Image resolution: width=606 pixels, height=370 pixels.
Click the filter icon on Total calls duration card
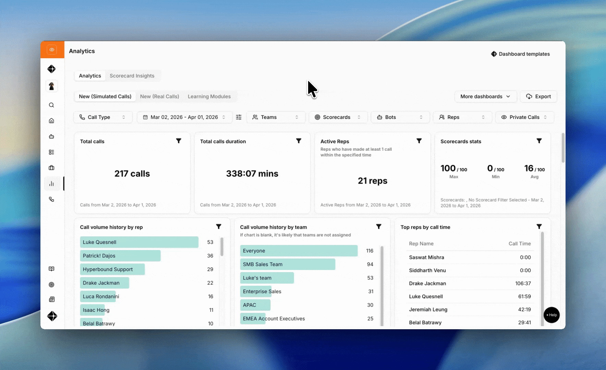[299, 141]
